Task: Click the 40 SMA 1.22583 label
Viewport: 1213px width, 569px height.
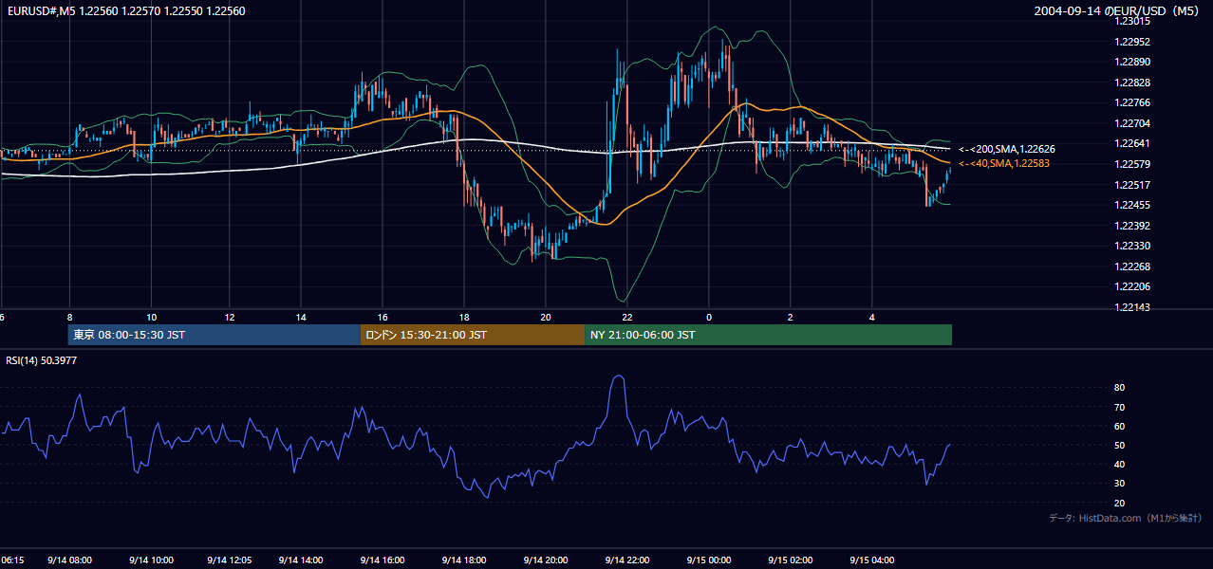Action: click(1006, 164)
